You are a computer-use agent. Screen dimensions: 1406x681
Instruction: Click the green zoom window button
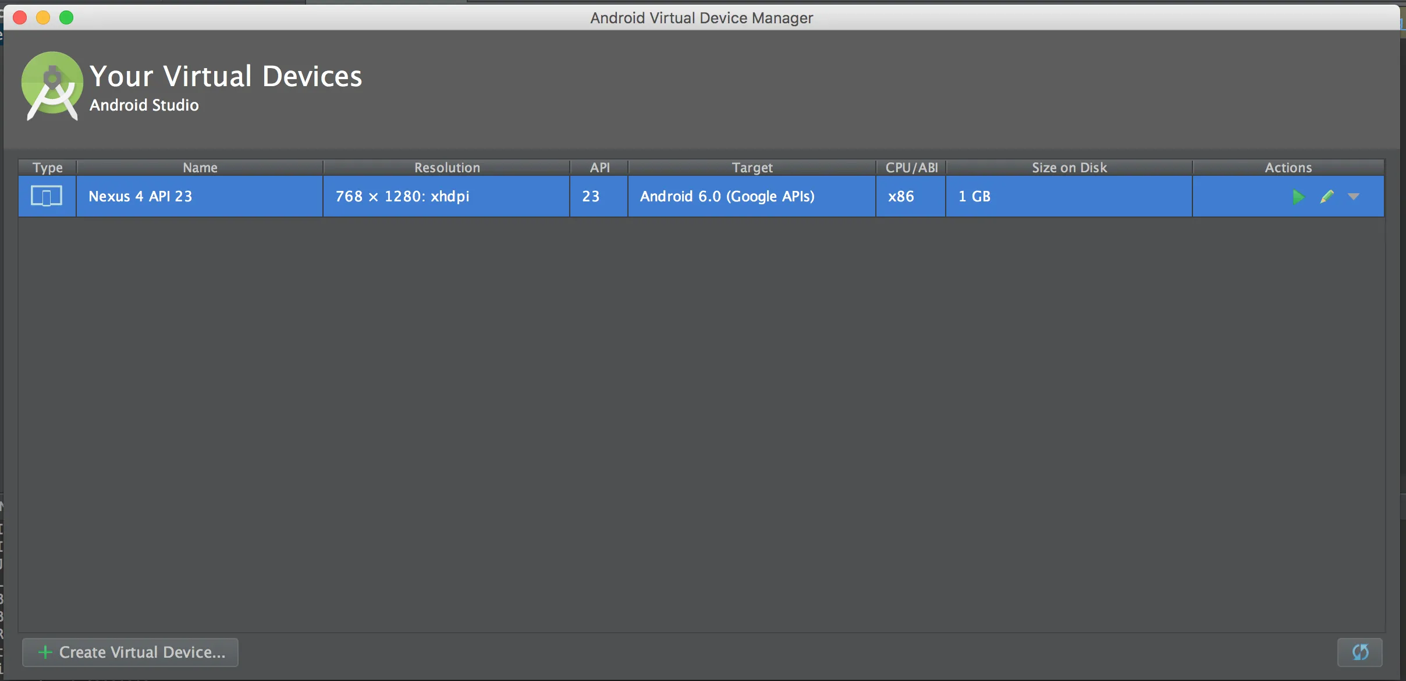pyautogui.click(x=66, y=17)
